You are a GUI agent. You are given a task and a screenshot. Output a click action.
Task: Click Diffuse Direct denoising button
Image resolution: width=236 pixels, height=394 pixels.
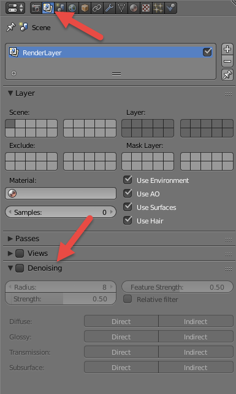pos(121,322)
